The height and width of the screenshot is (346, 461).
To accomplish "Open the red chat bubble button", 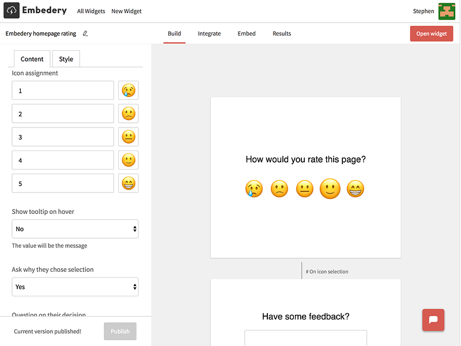I will [433, 320].
